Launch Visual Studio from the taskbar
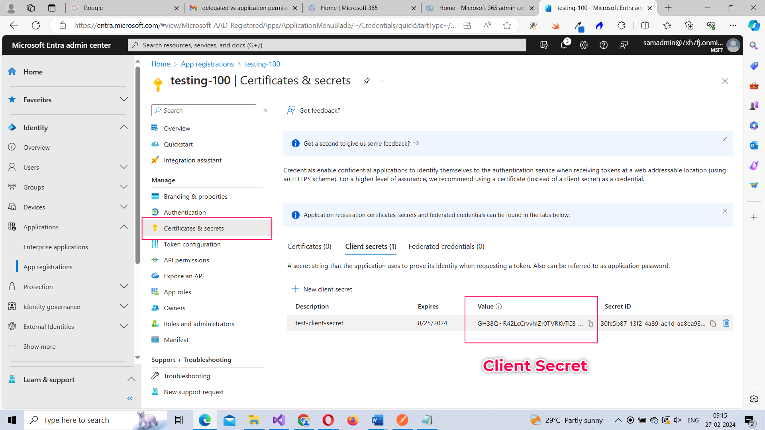The height and width of the screenshot is (430, 765). click(279, 420)
